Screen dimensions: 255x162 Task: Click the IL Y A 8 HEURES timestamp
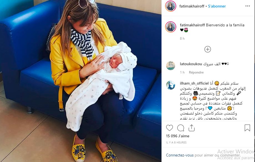tap(176, 143)
